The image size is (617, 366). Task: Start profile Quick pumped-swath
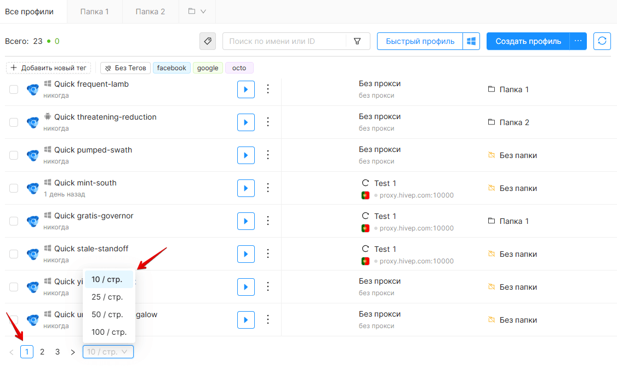pyautogui.click(x=246, y=155)
